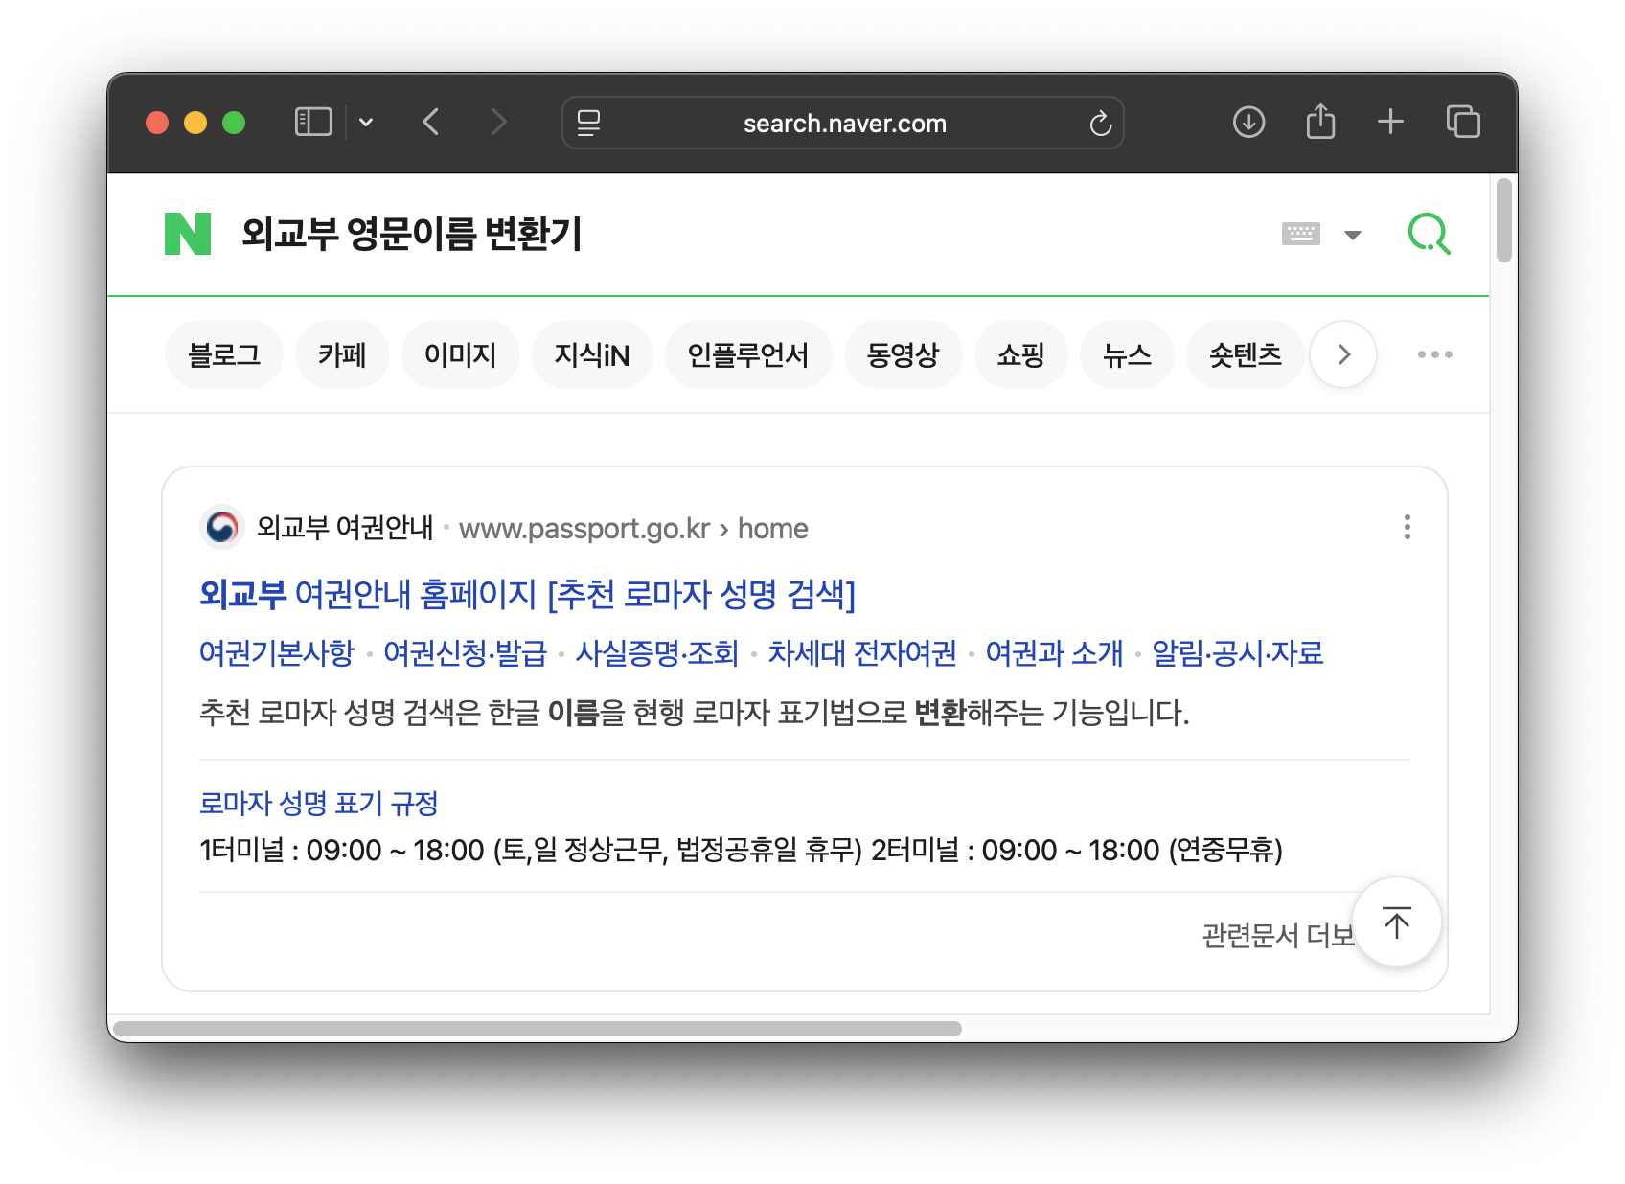This screenshot has height=1184, width=1625.
Task: Expand the sidebar tab group dropdown
Action: click(366, 123)
